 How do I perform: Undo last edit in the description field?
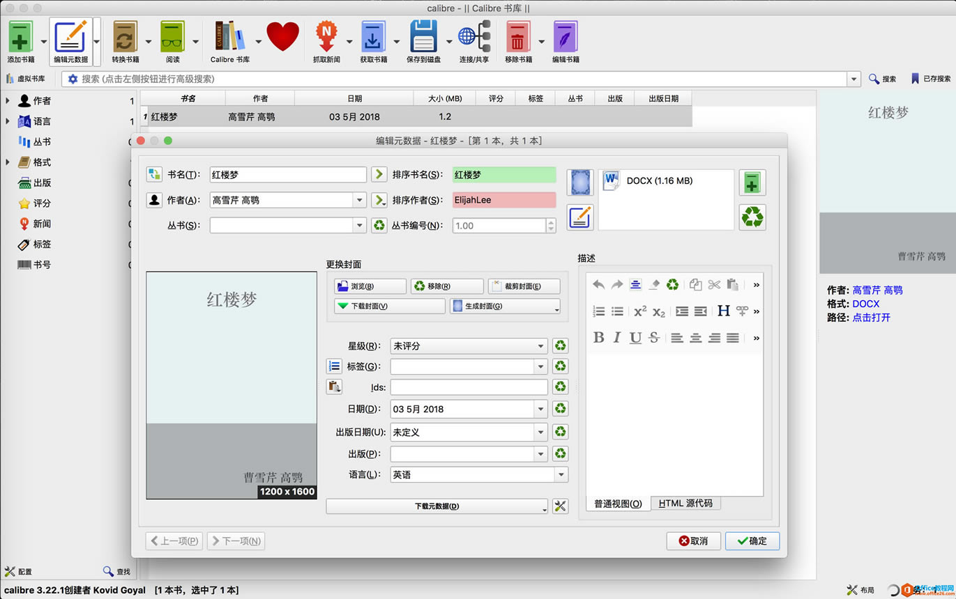tap(598, 285)
